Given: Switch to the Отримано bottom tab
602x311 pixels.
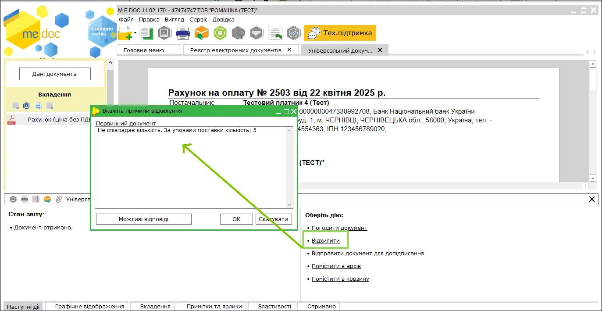Looking at the screenshot, I should point(321,307).
